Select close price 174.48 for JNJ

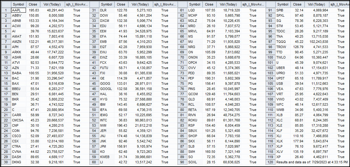121,136
